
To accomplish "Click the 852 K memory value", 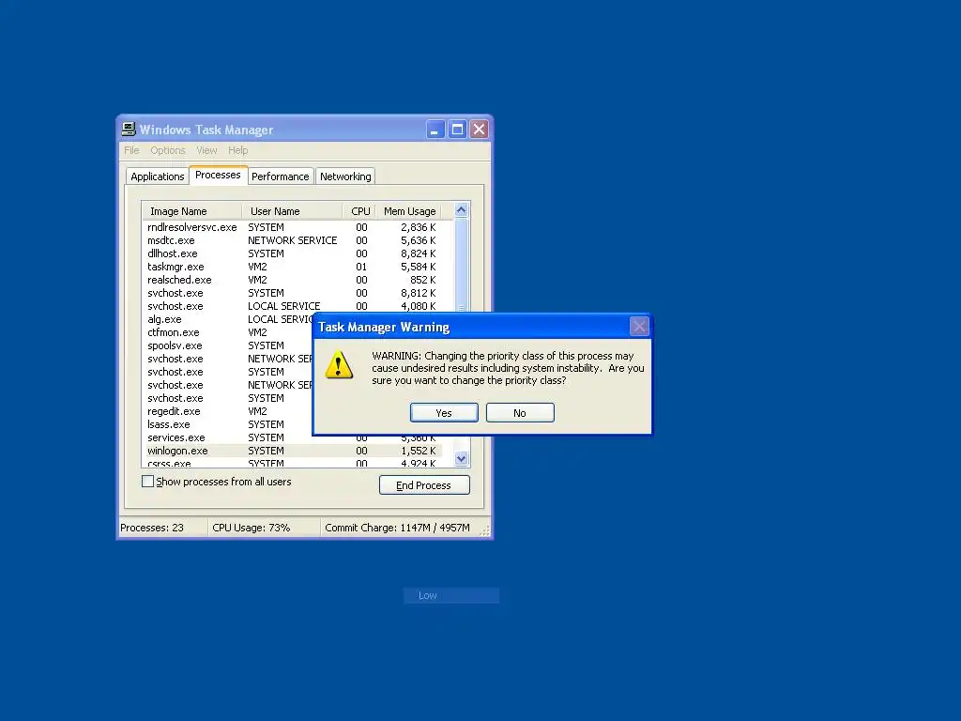I will coord(423,280).
